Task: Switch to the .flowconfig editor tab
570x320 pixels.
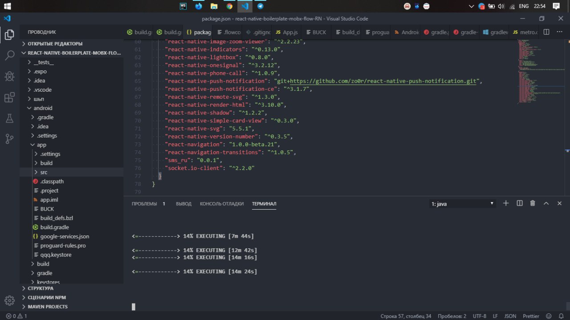Action: pyautogui.click(x=227, y=32)
